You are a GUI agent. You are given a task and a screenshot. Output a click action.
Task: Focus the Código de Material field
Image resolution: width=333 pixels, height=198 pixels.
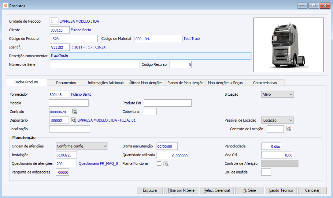click(158, 39)
